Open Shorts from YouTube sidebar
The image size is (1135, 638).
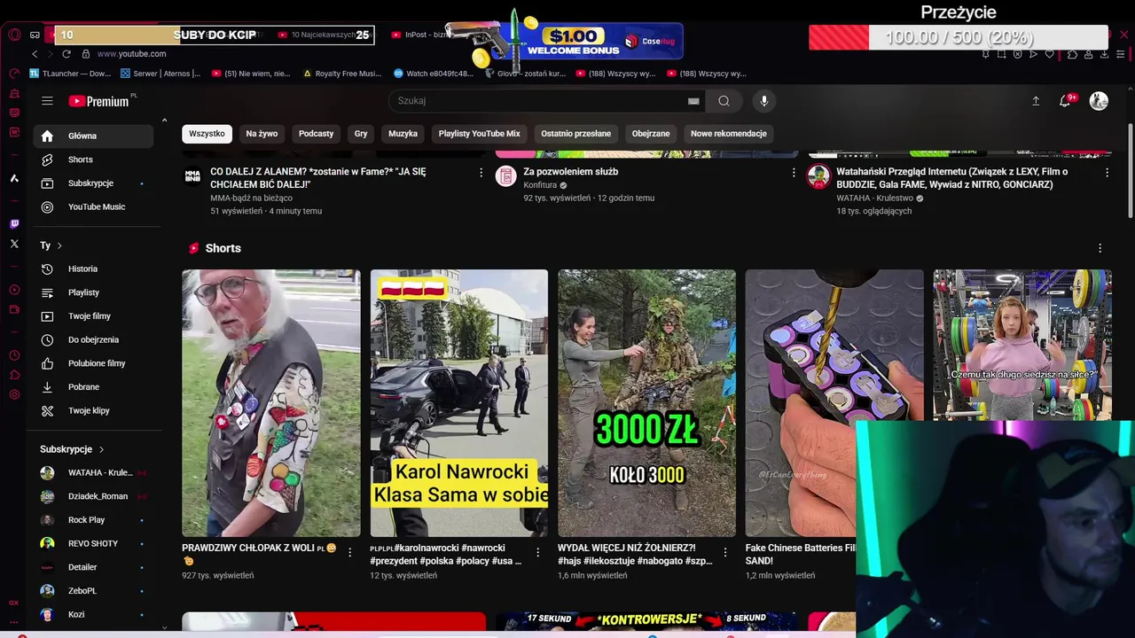93,159
